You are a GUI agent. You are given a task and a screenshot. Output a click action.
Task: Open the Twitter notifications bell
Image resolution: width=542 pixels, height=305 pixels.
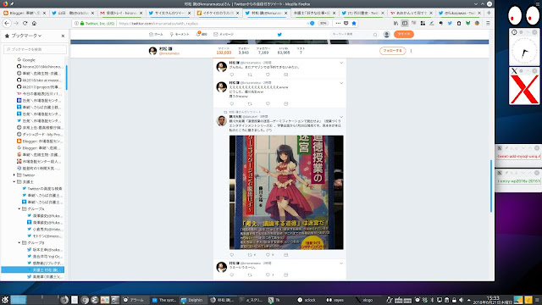pos(198,34)
